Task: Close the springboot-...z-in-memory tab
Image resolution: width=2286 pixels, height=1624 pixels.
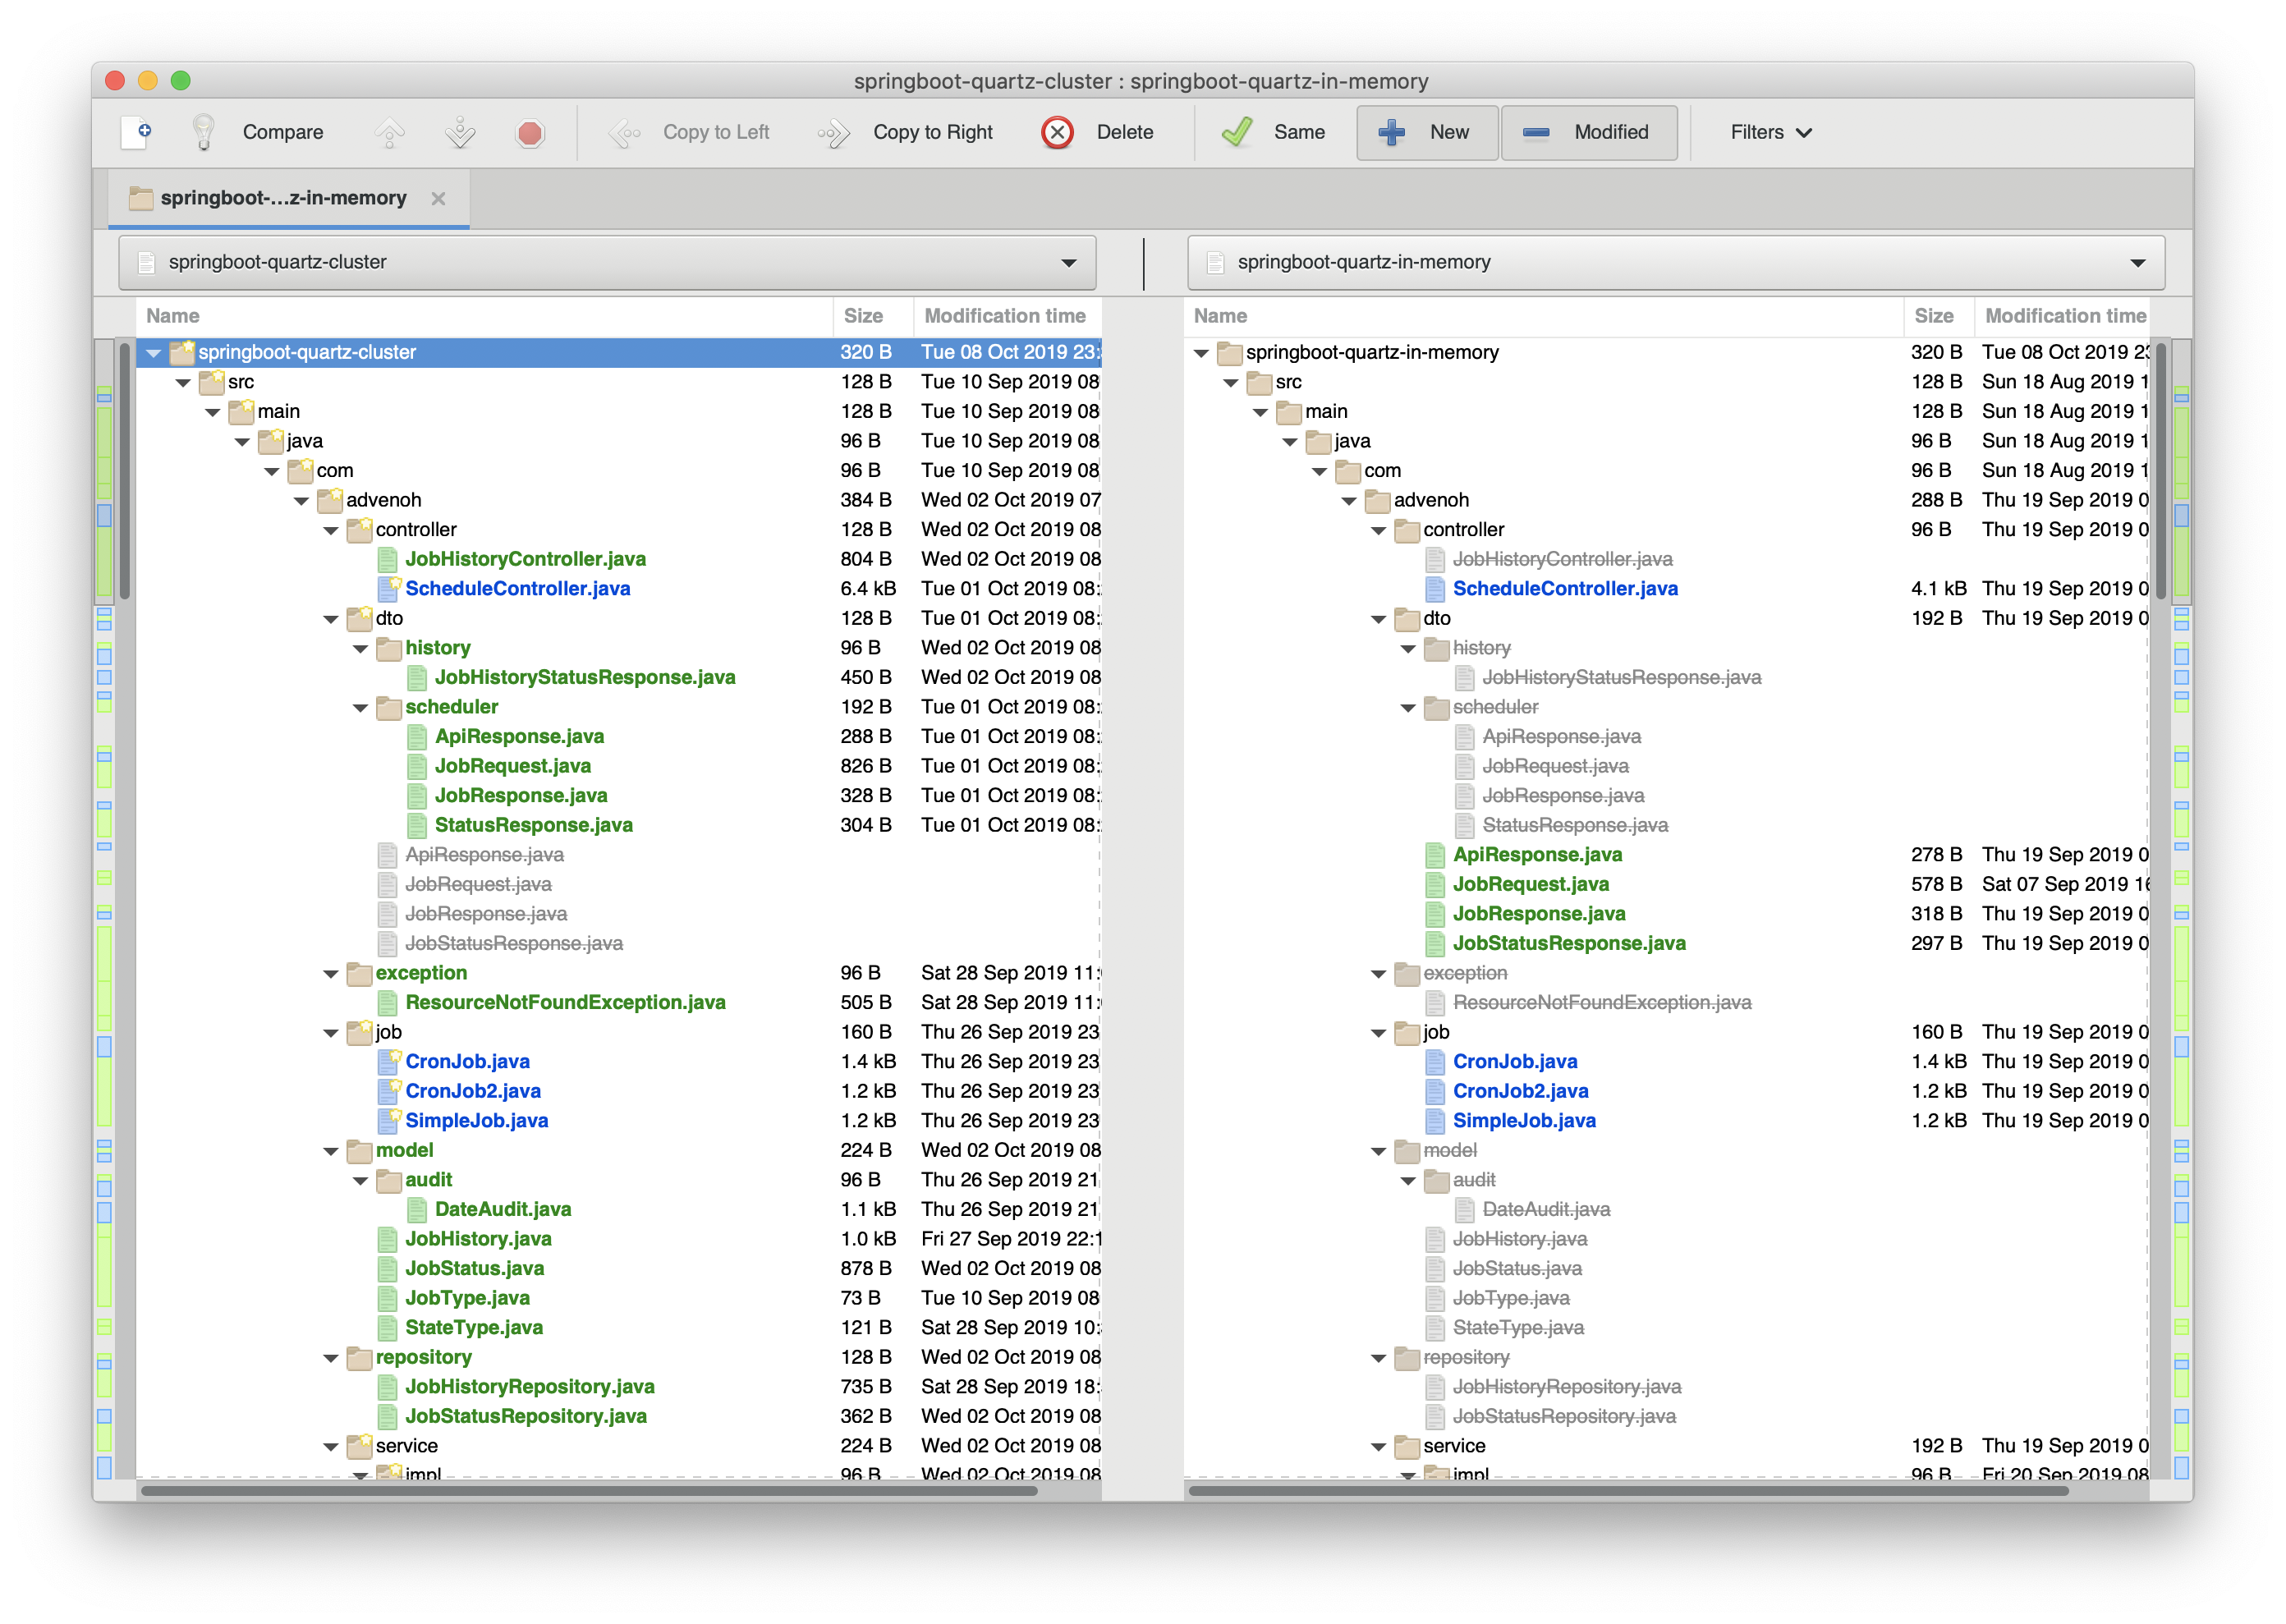Action: coord(438,198)
